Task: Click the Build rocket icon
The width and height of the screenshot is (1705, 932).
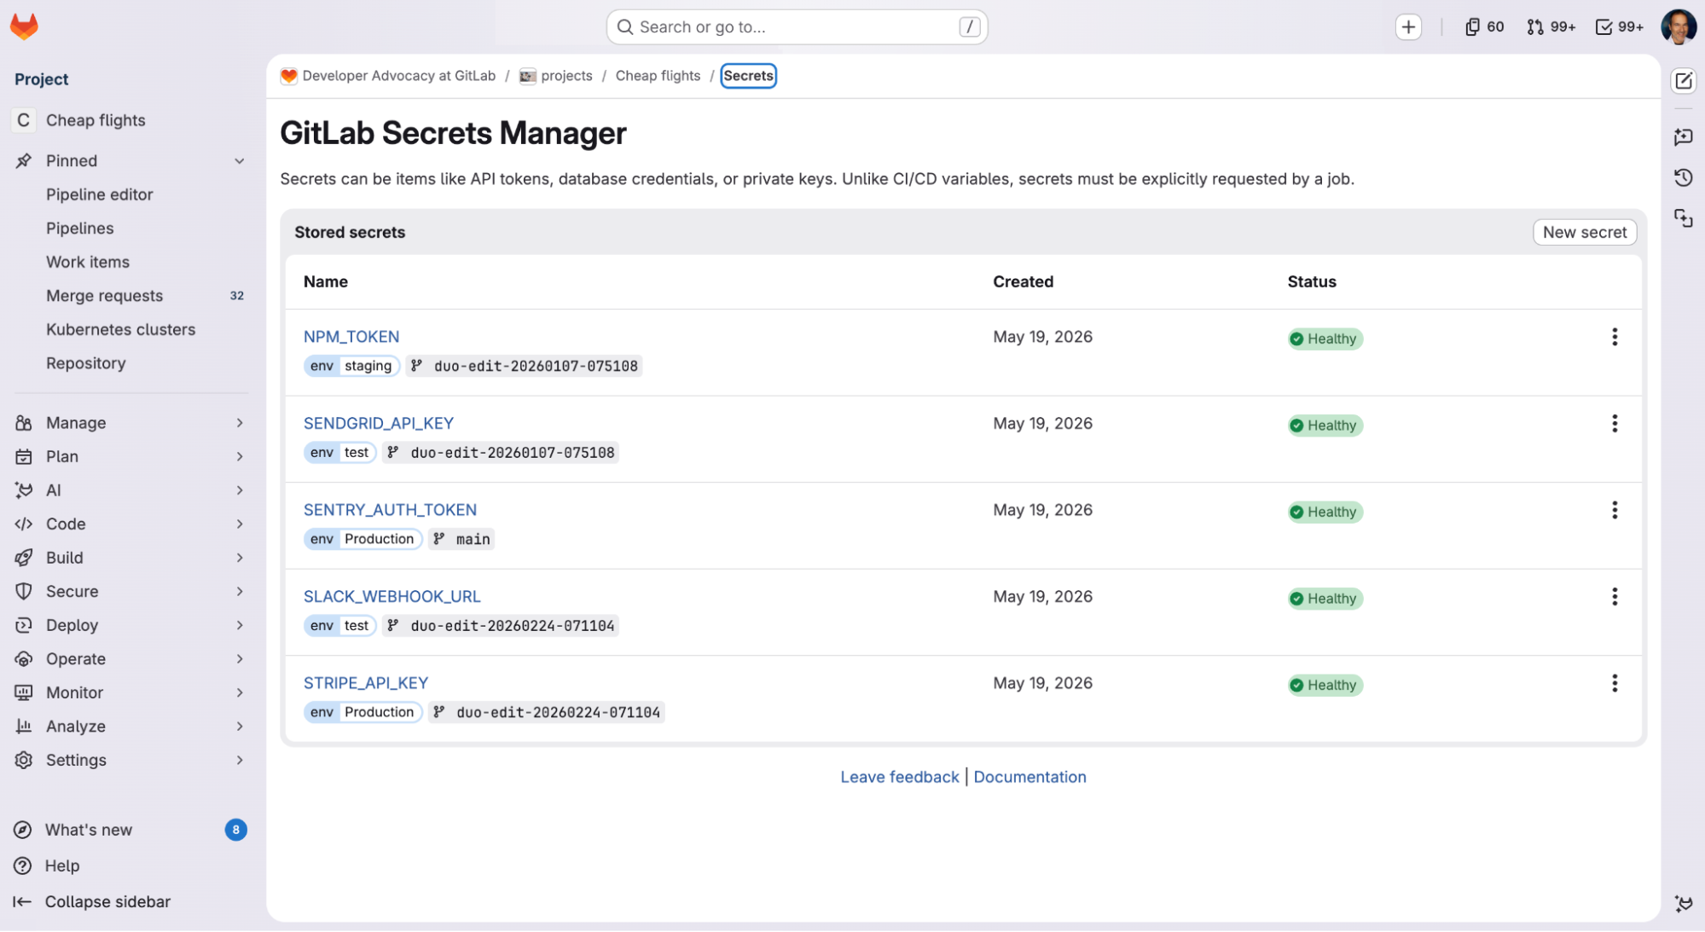Action: click(24, 558)
